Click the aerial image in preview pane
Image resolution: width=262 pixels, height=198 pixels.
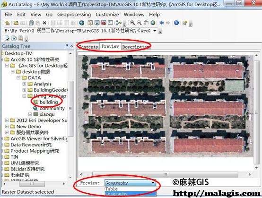point(166,106)
